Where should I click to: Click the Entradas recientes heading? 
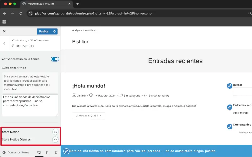[x=175, y=61]
